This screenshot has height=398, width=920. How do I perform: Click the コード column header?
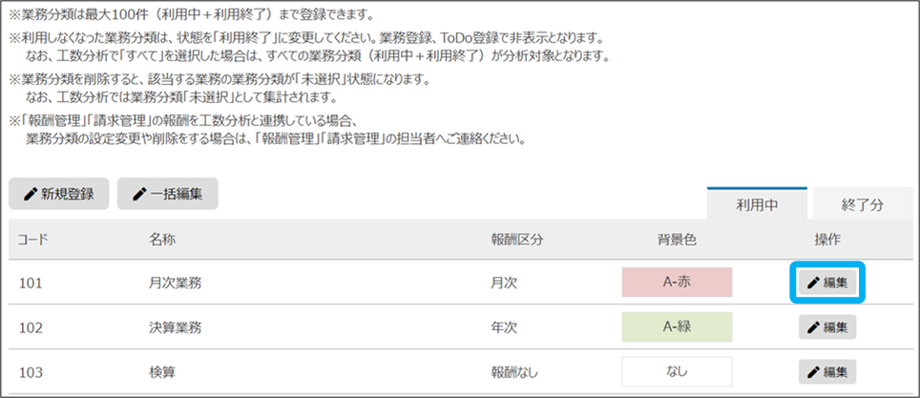coord(32,240)
